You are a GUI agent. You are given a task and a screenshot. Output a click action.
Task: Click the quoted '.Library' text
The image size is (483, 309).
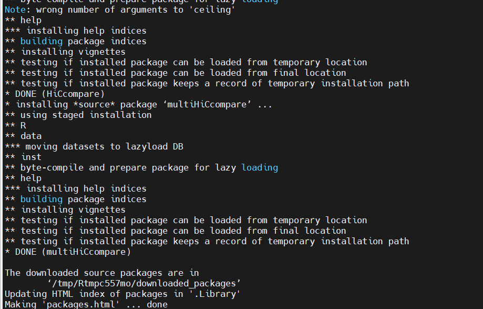[214, 294]
